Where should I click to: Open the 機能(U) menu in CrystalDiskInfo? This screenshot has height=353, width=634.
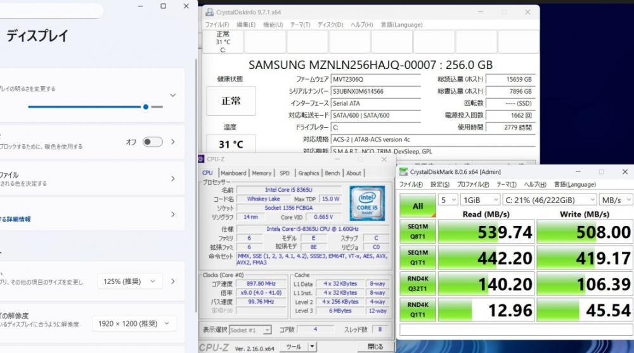[x=273, y=25]
